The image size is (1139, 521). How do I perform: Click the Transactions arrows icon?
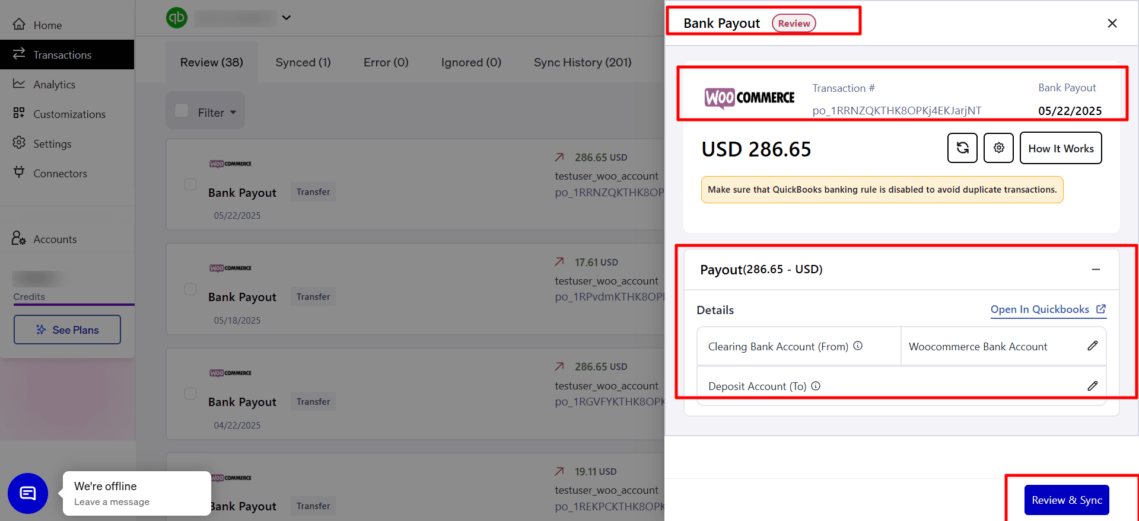tap(19, 53)
